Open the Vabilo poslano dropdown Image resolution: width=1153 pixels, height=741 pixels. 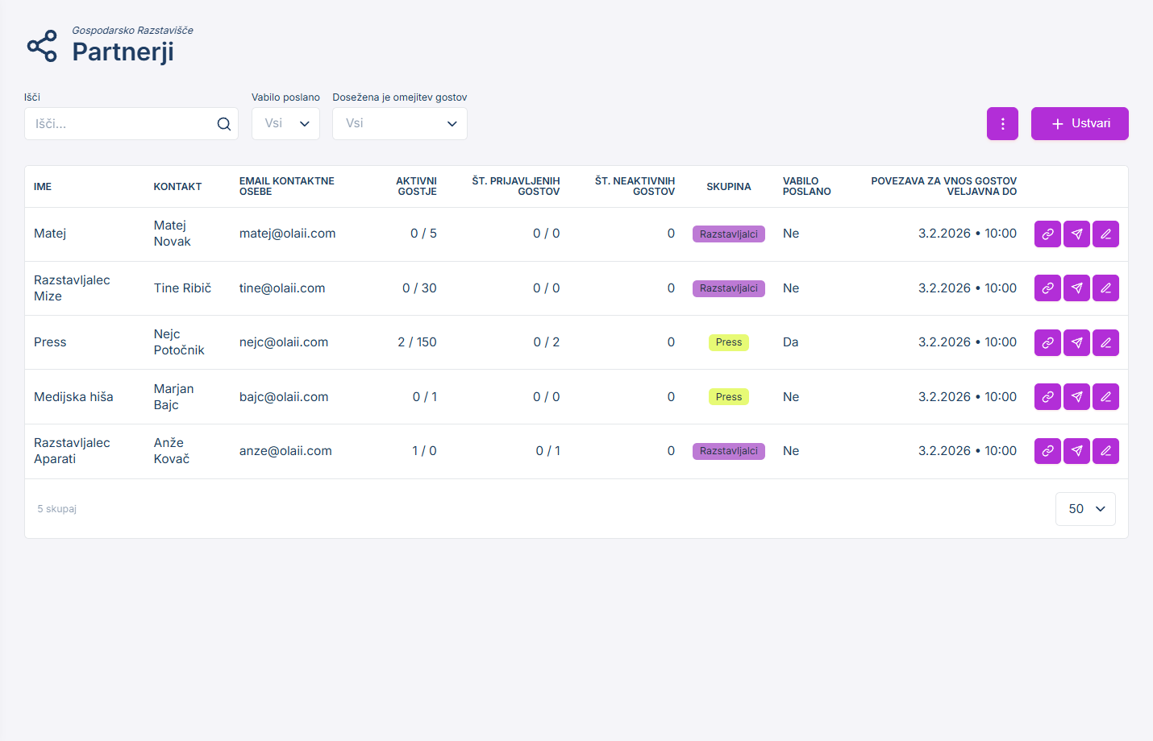[x=285, y=124]
